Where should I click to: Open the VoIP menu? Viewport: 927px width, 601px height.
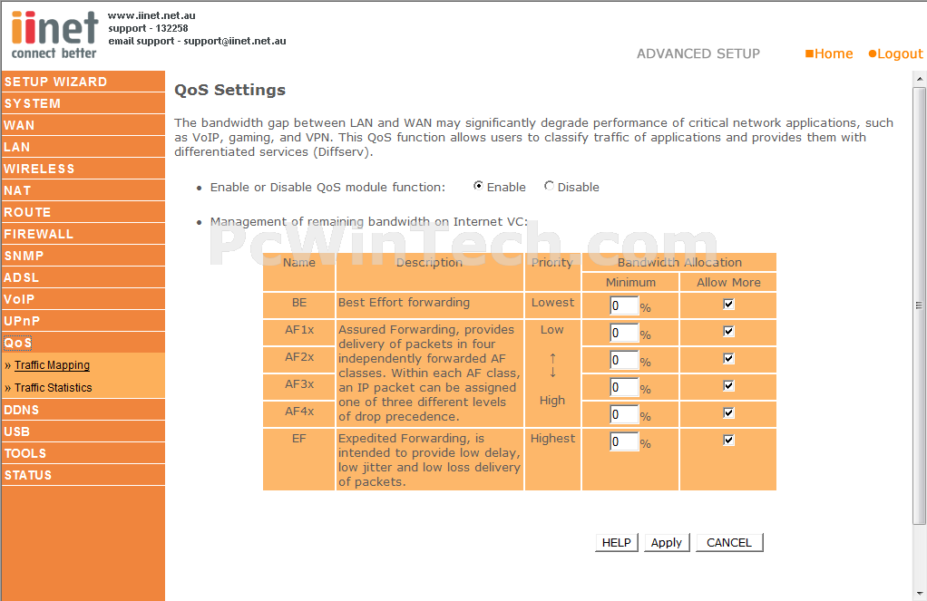[83, 300]
